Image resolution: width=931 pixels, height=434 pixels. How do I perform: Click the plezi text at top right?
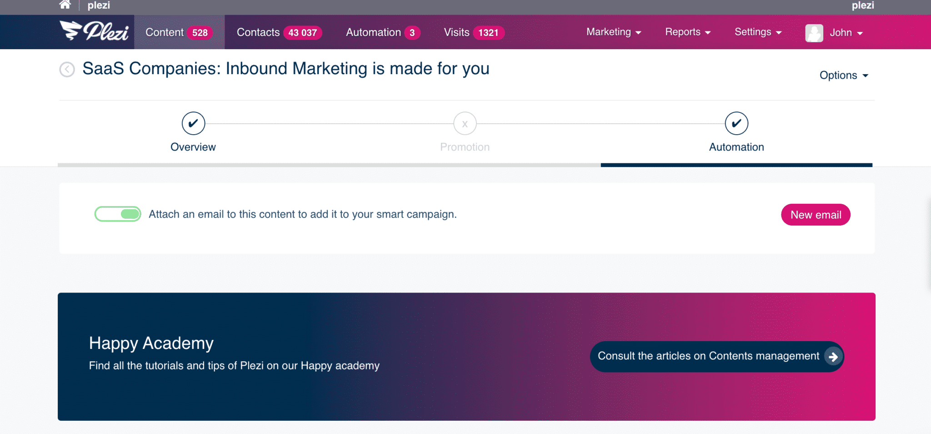[x=863, y=5]
